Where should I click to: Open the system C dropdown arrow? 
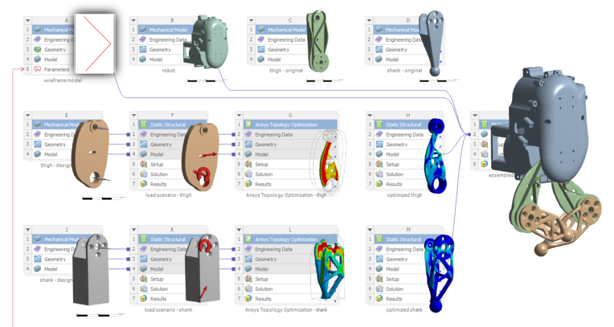[x=251, y=20]
